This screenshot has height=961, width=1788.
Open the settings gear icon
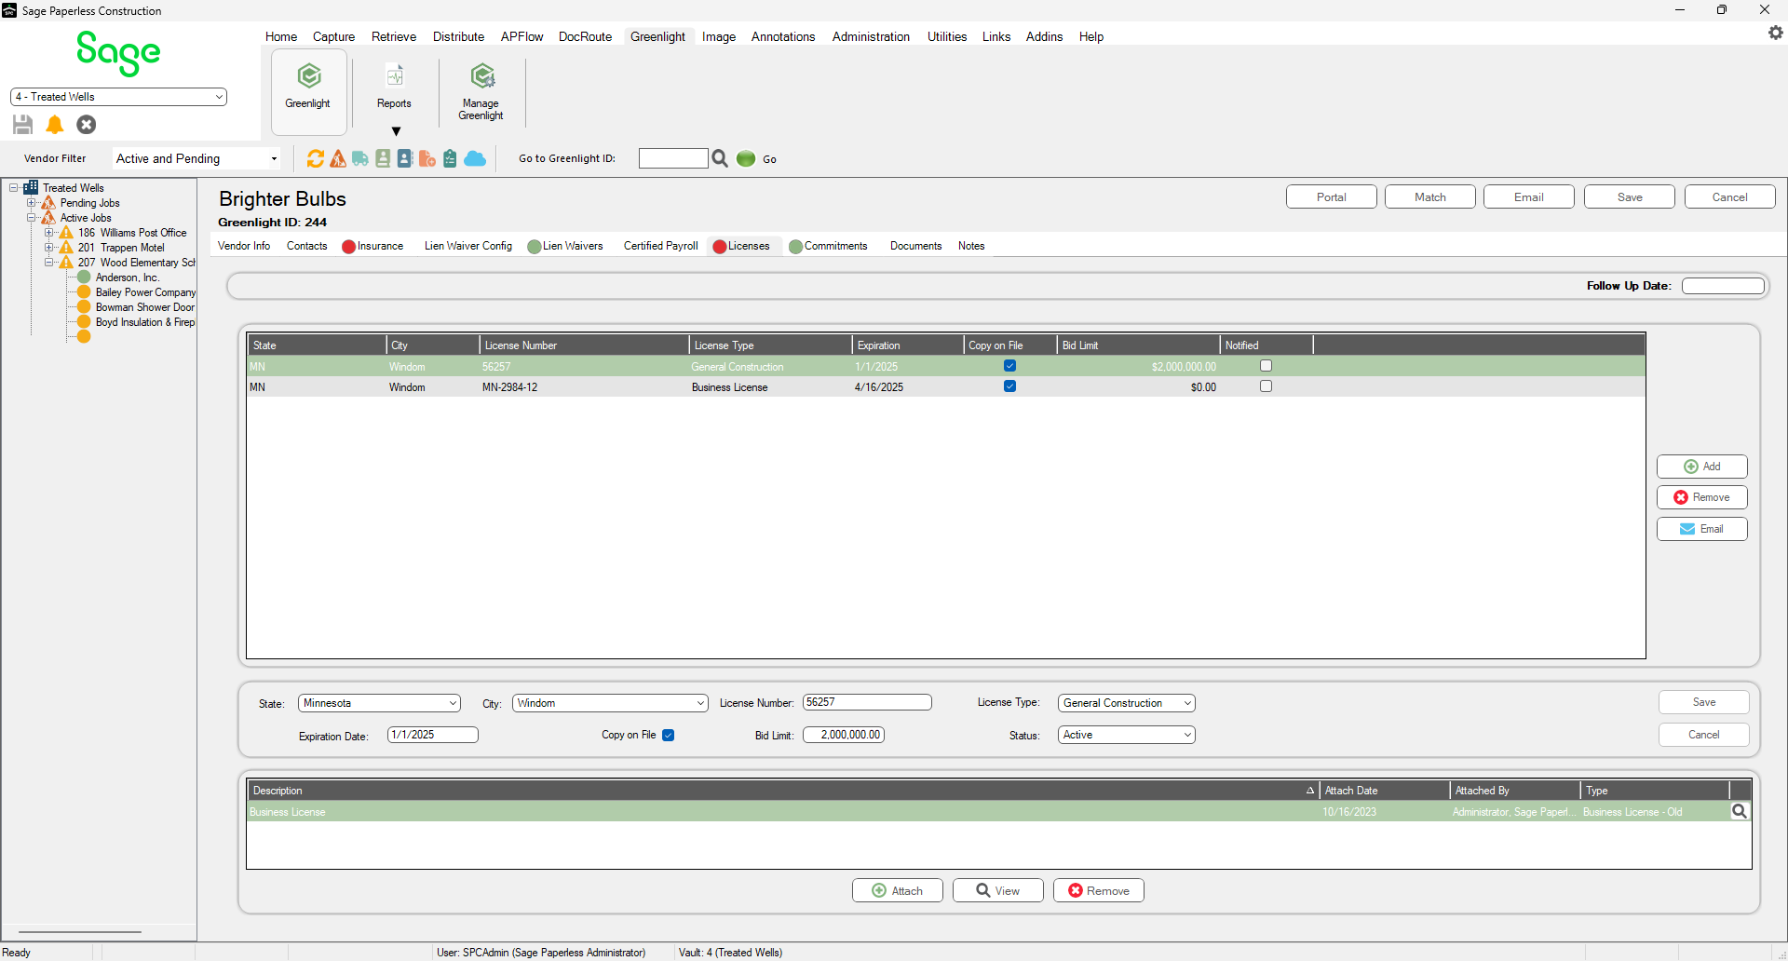point(1776,33)
